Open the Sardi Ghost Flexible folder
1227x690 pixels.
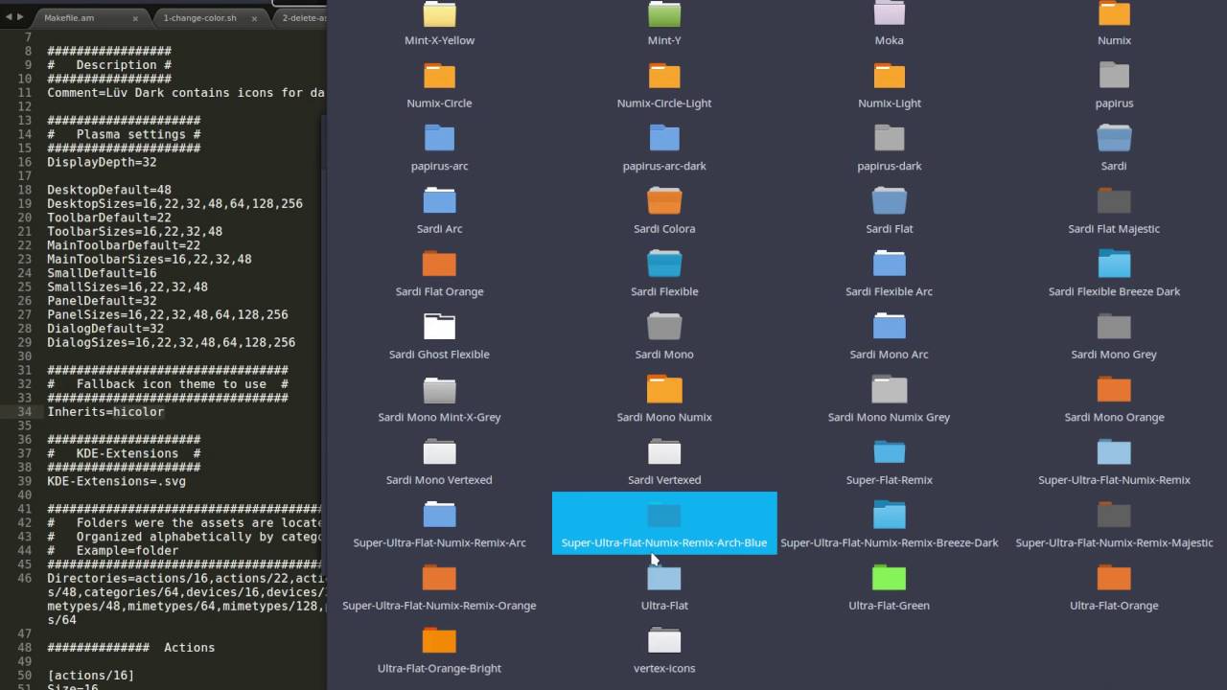click(439, 327)
